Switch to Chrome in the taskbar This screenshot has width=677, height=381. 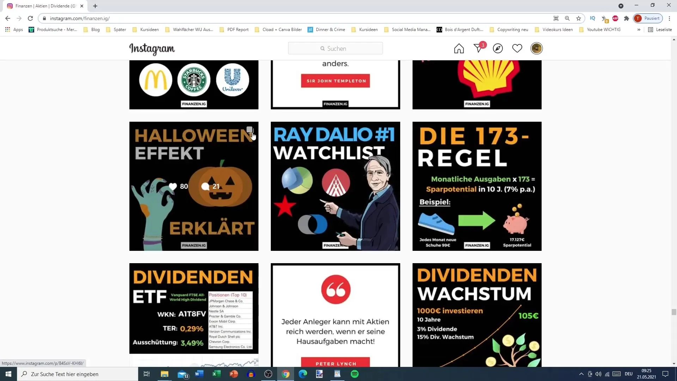(x=286, y=374)
